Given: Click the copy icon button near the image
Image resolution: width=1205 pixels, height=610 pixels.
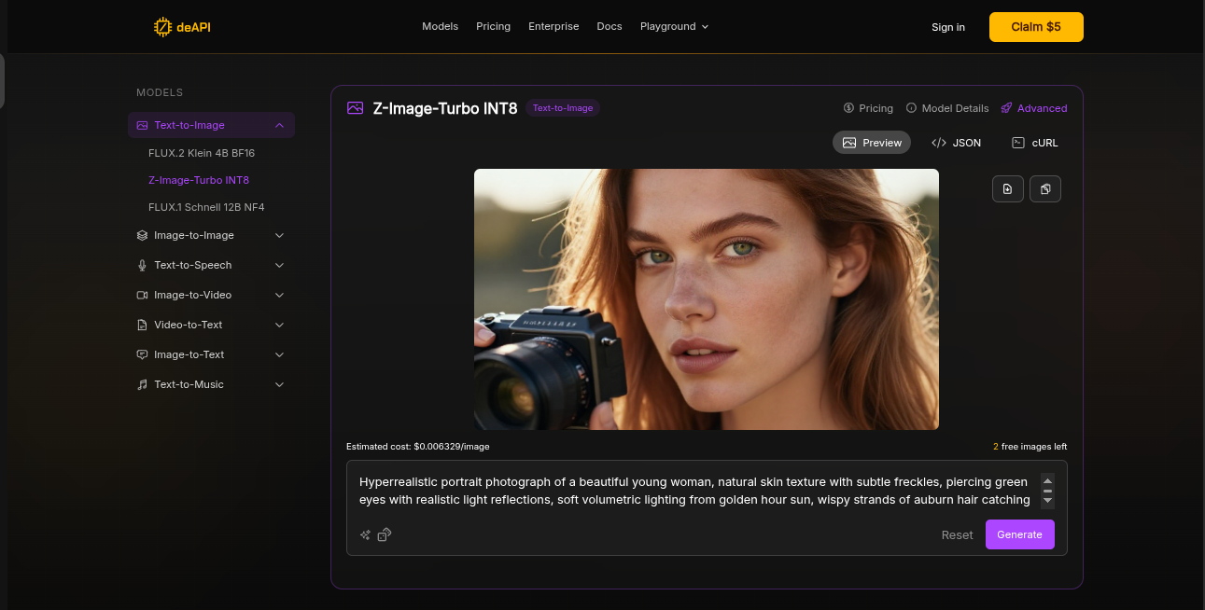Looking at the screenshot, I should (1045, 188).
